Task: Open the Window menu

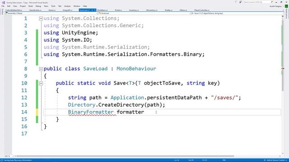Action: click(x=77, y=6)
